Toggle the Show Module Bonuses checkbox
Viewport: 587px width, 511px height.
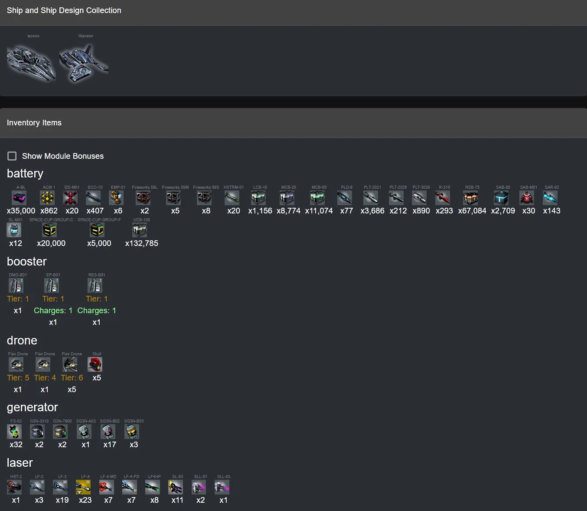click(x=12, y=156)
